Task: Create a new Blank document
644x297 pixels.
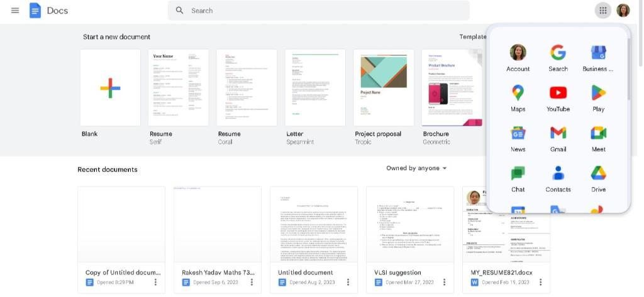Action: 110,87
